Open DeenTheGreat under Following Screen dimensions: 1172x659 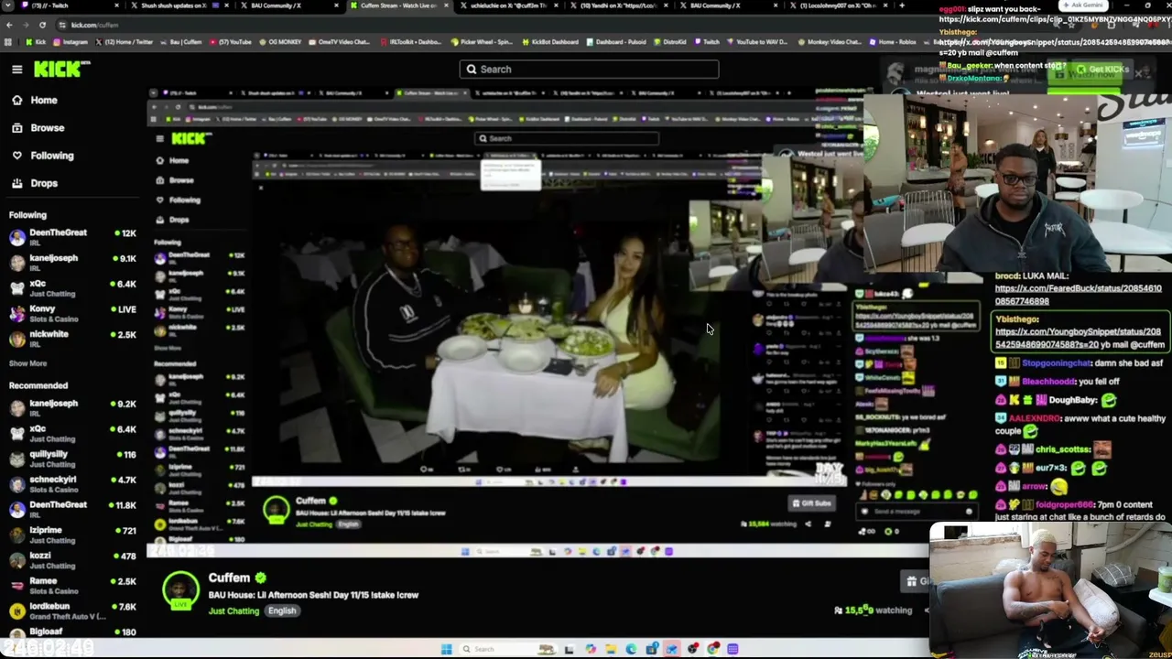[x=72, y=238]
